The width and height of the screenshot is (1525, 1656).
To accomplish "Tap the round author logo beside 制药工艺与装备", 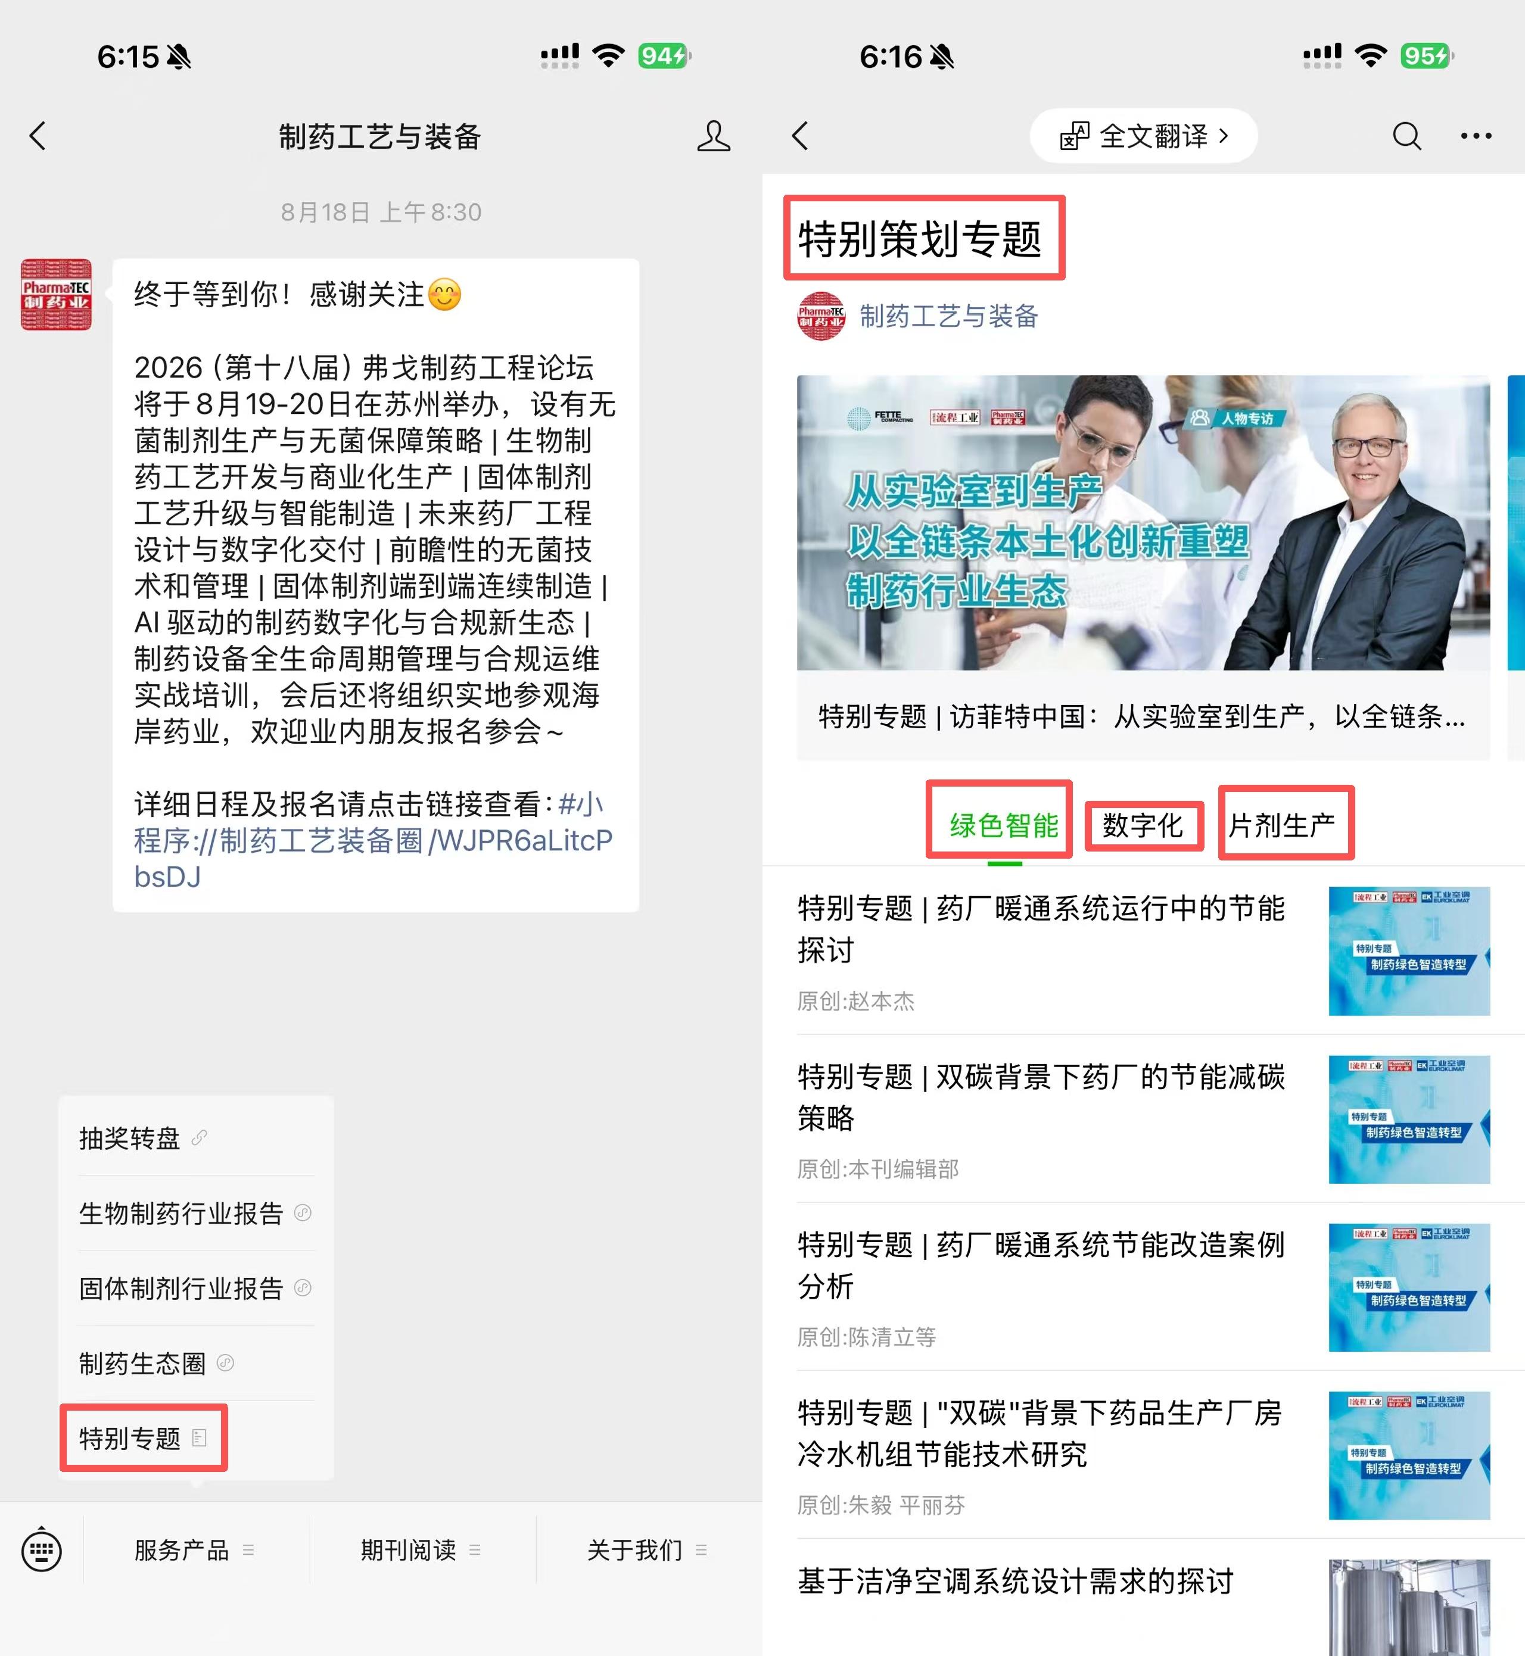I will 821,316.
